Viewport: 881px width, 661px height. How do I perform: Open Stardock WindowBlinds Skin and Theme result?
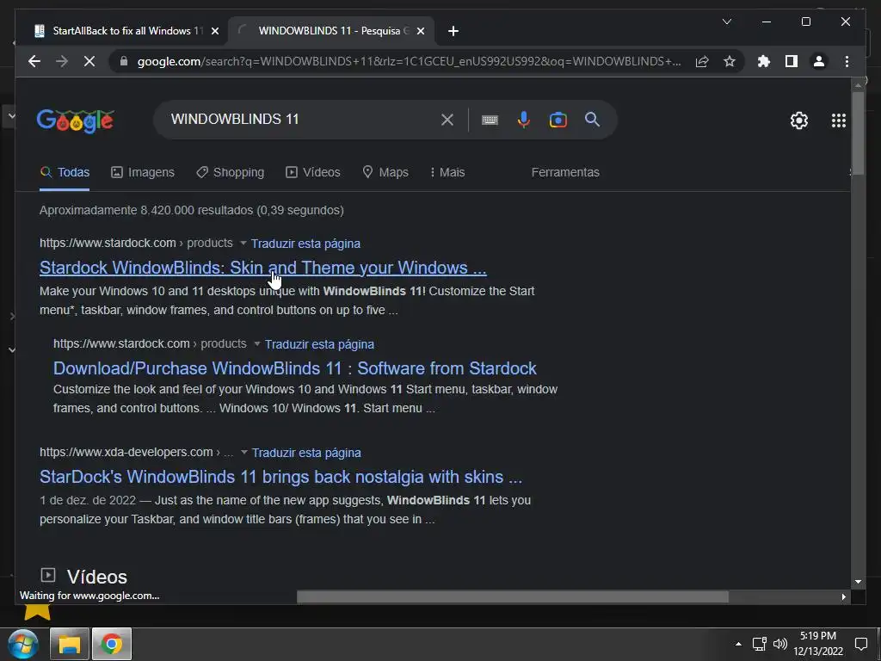coord(263,269)
